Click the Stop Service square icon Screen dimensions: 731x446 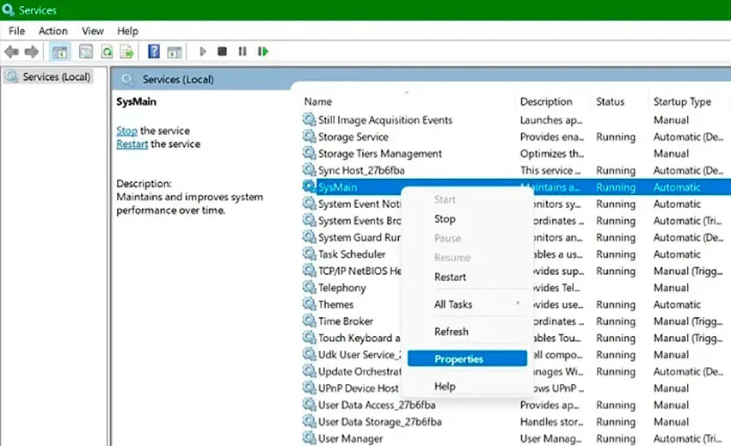pos(222,52)
